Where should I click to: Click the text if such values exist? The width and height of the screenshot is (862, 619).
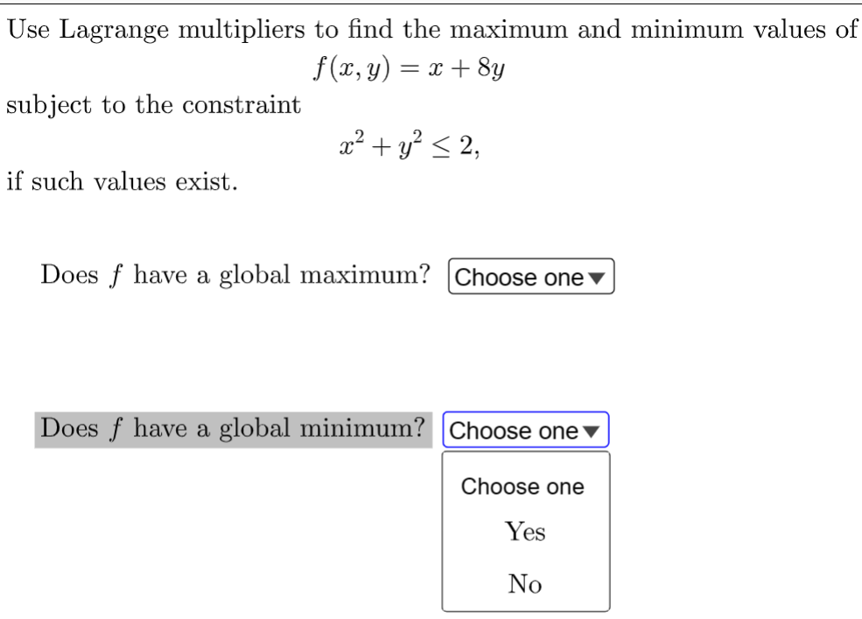[122, 181]
